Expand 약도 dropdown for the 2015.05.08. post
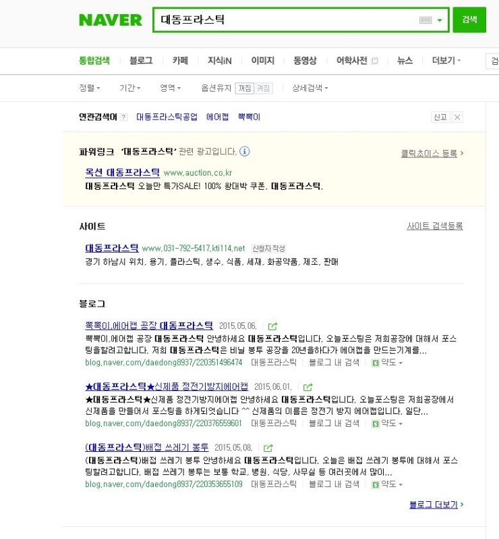The width and height of the screenshot is (499, 539). point(391,484)
